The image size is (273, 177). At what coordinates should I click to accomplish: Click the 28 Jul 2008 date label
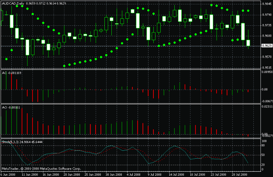tap(239, 174)
